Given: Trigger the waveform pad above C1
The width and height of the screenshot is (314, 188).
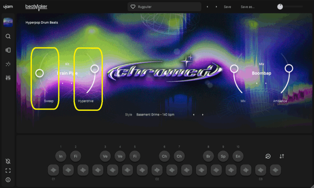Looking at the screenshot, I should point(53,170).
